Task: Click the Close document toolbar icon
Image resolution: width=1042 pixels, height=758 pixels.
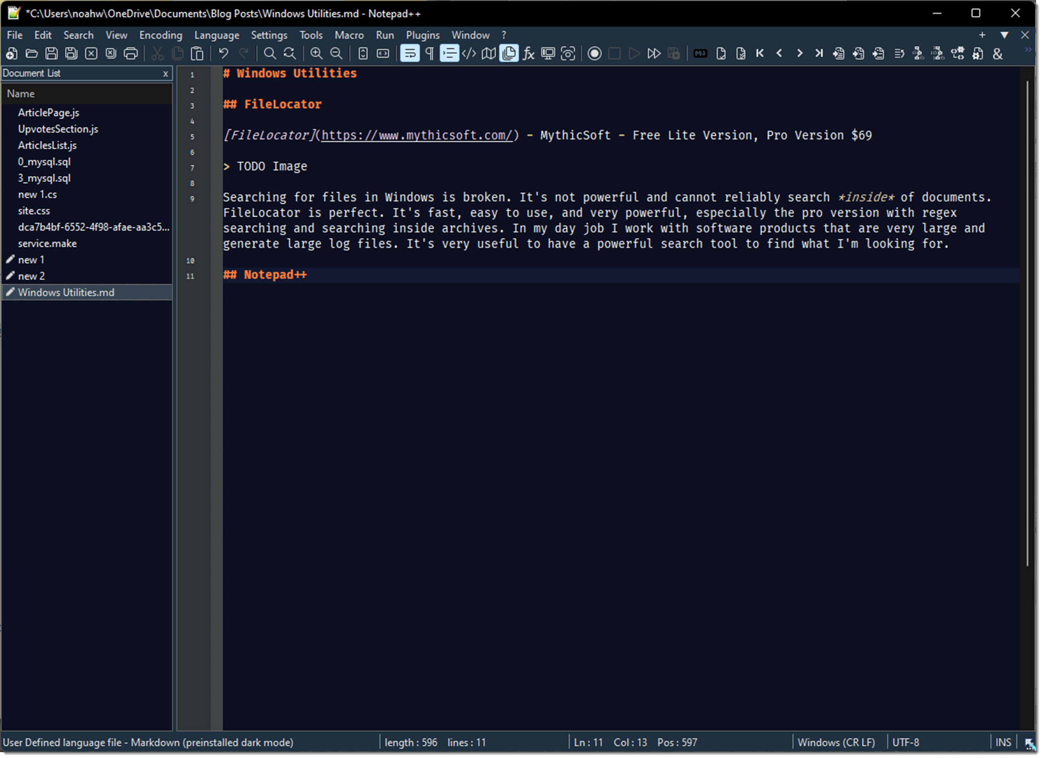Action: coord(91,54)
